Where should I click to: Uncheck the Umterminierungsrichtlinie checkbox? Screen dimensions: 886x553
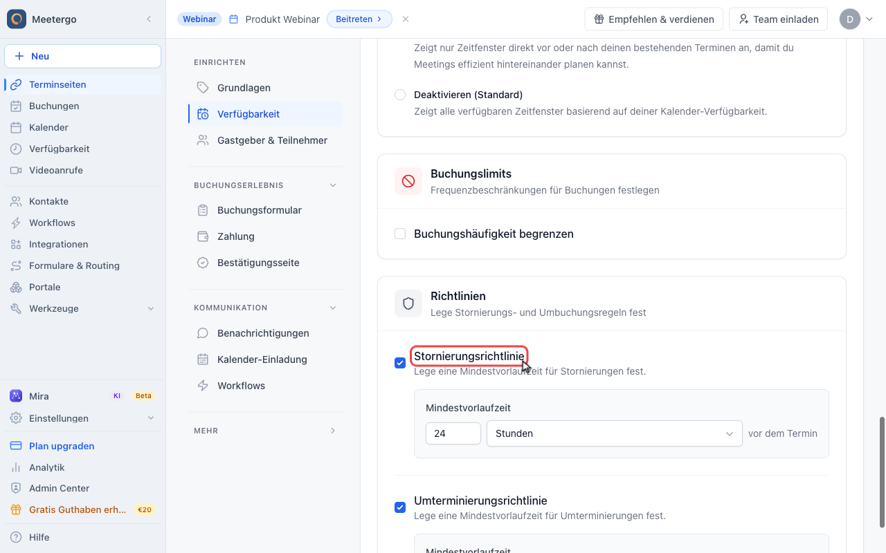click(400, 507)
